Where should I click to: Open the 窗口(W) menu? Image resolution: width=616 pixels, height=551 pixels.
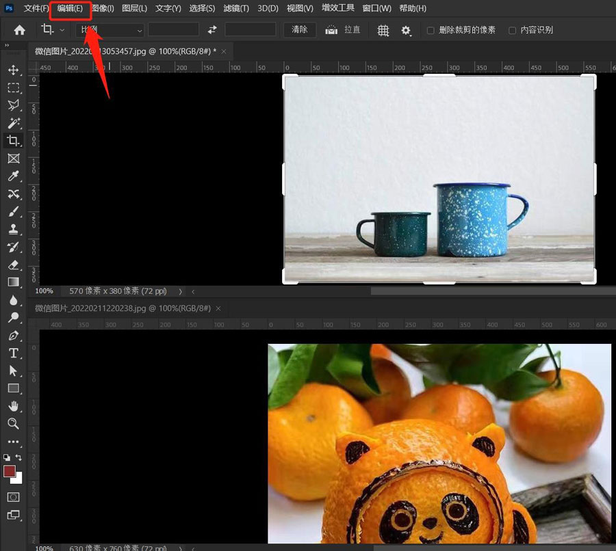[x=376, y=8]
